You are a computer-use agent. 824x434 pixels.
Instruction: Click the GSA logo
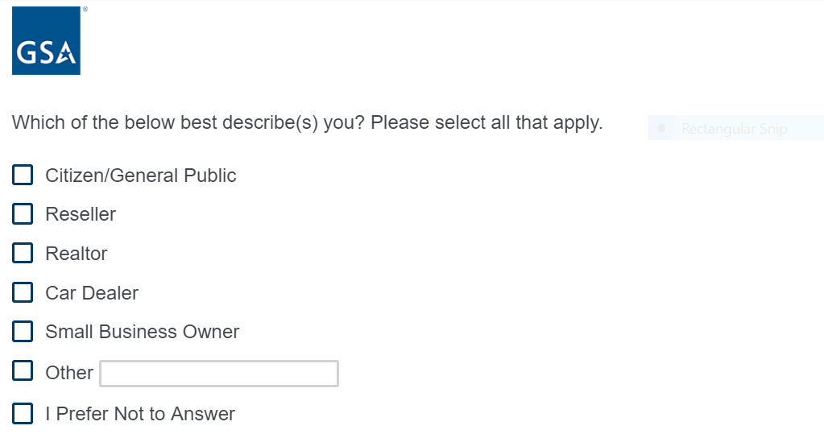(46, 41)
